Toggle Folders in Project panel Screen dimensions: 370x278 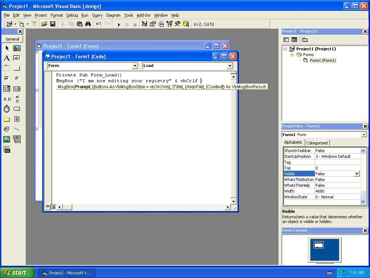(x=305, y=40)
